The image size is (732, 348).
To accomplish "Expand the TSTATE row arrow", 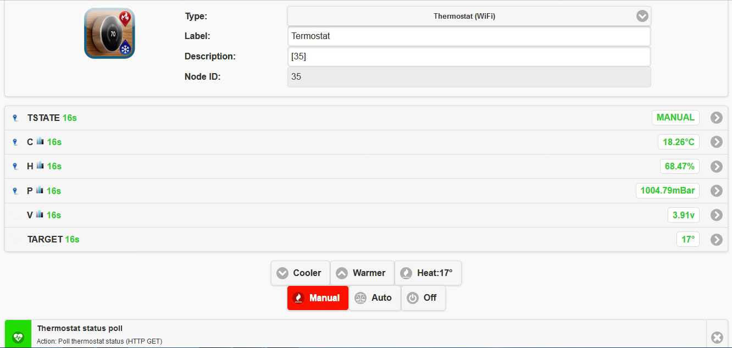I will click(716, 118).
